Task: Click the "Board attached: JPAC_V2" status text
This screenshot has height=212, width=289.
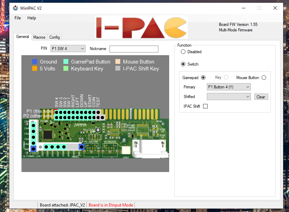Action: pyautogui.click(x=62, y=205)
